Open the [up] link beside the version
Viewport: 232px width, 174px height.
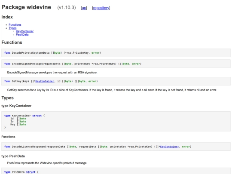coord(84,8)
